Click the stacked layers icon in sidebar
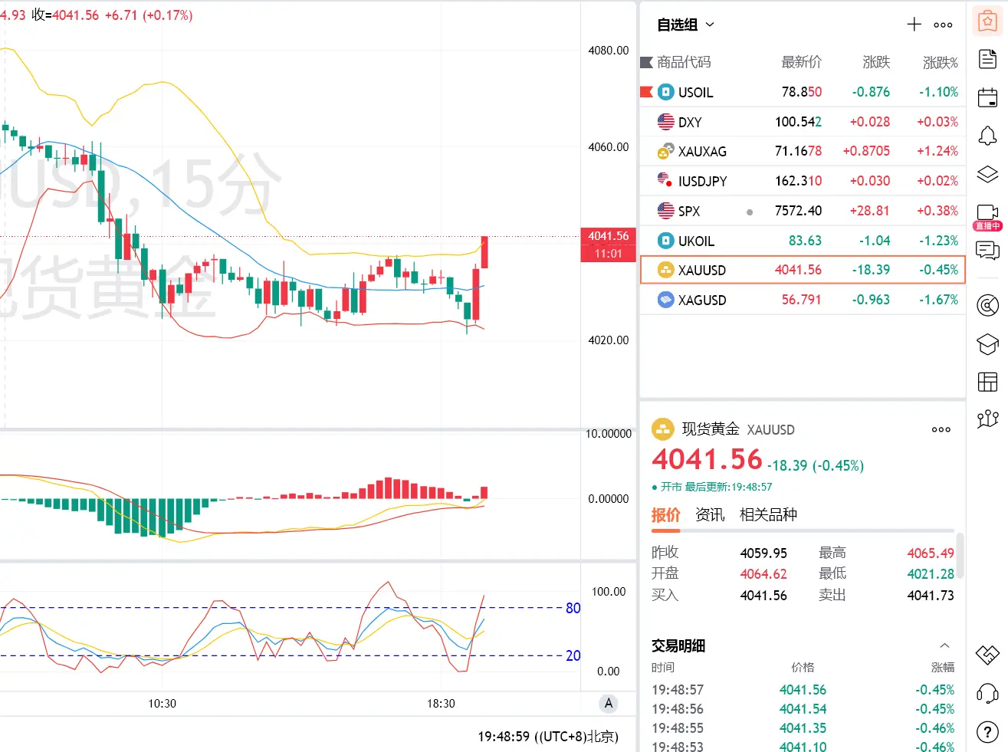Screen dimensions: 1008x752 pyautogui.click(x=987, y=174)
